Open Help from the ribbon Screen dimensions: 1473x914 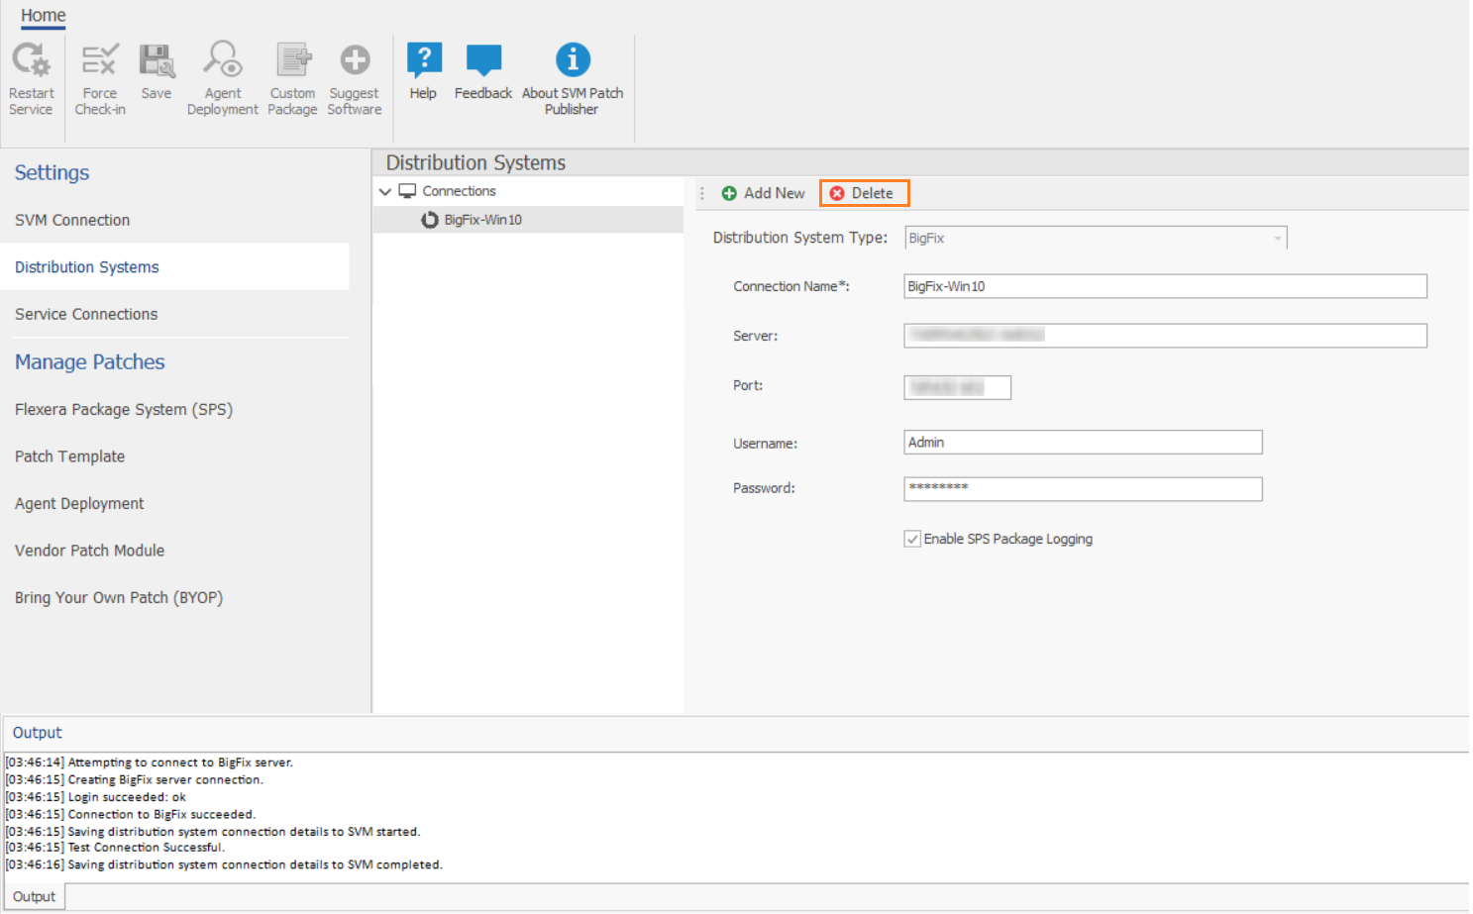(x=424, y=61)
